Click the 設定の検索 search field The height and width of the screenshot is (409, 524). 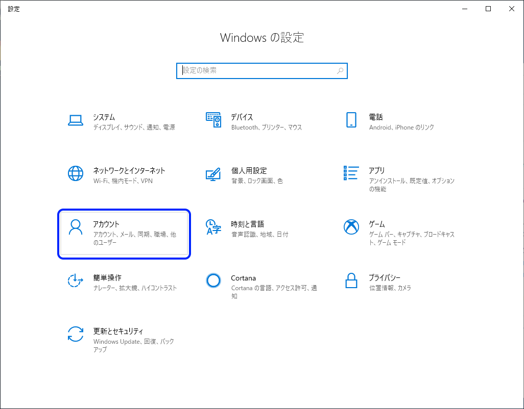[x=262, y=71]
